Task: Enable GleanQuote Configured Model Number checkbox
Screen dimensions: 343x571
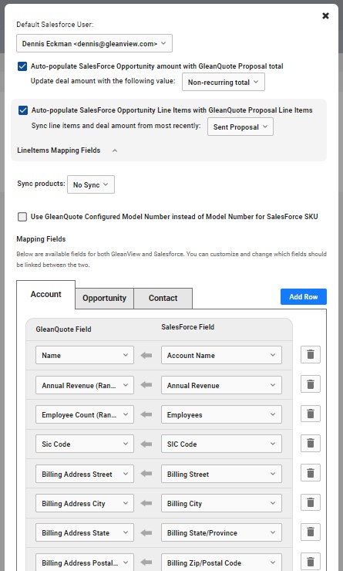Action: [x=22, y=217]
